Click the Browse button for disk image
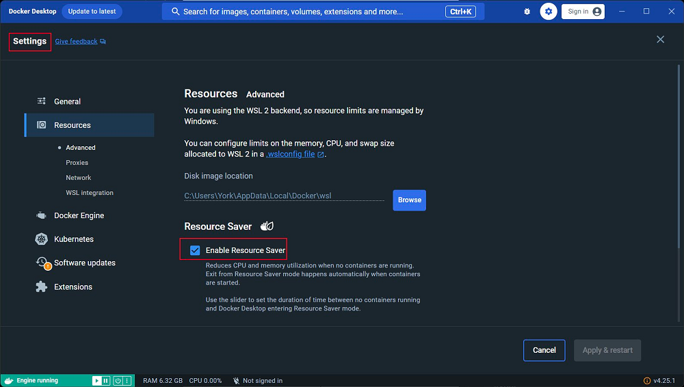Viewport: 684px width, 387px height. (409, 200)
